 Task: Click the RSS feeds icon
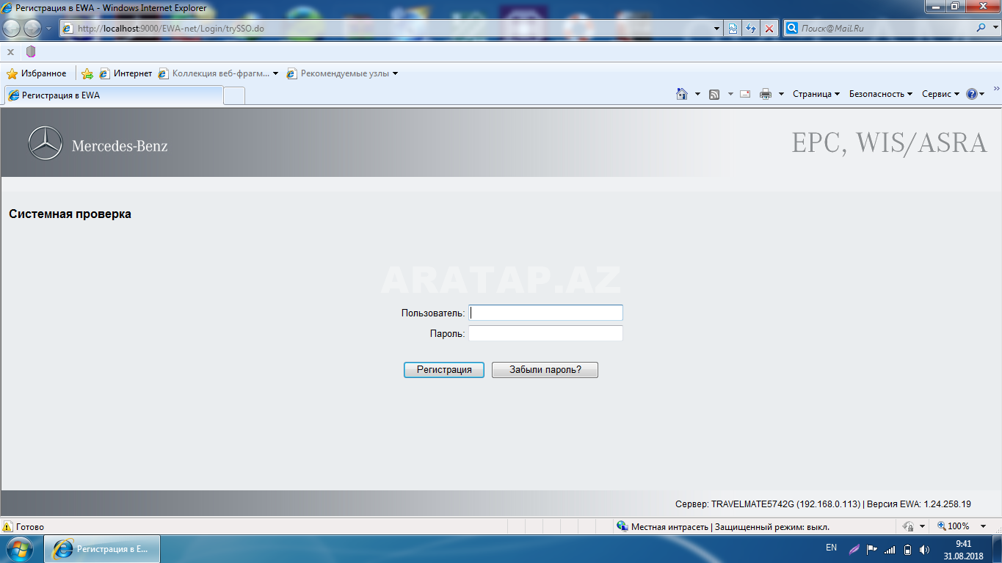(x=714, y=94)
